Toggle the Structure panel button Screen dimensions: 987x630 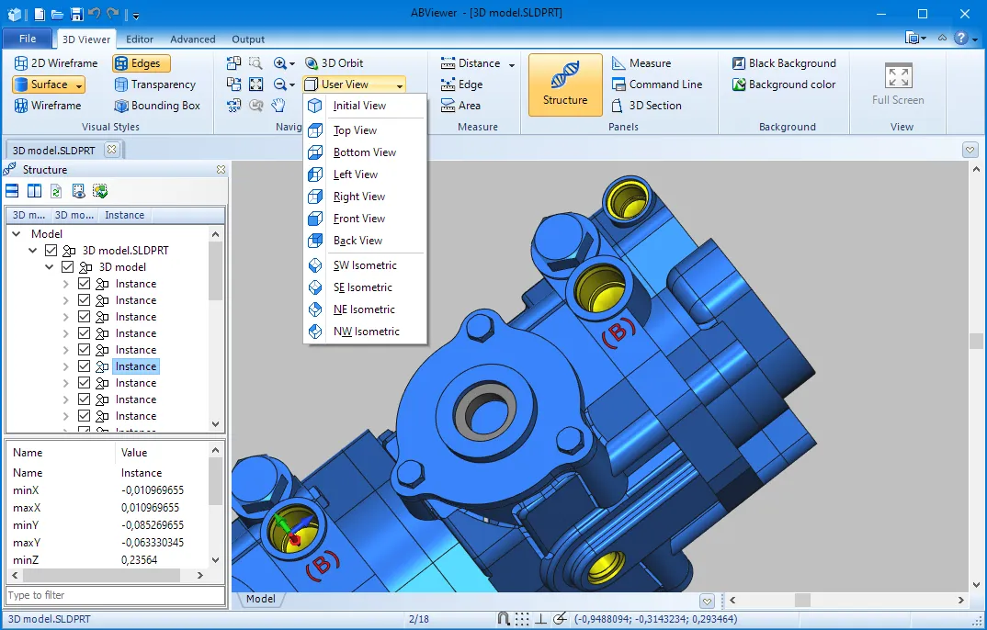(x=565, y=84)
